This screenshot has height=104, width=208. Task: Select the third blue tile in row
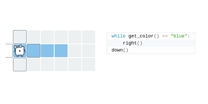(47, 51)
